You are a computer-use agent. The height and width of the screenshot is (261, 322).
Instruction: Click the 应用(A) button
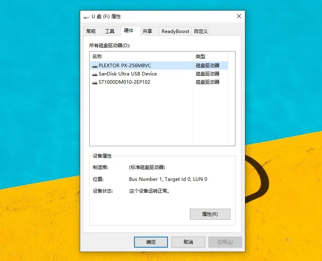coord(225,242)
